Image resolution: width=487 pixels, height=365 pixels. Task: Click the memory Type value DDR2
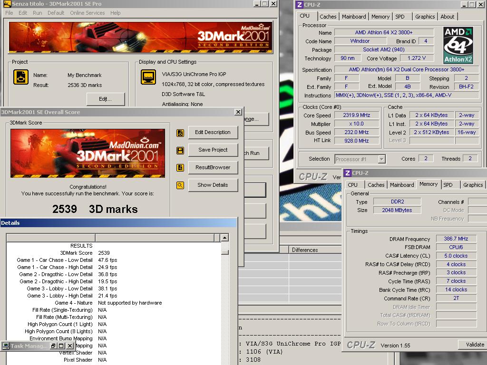tap(397, 202)
